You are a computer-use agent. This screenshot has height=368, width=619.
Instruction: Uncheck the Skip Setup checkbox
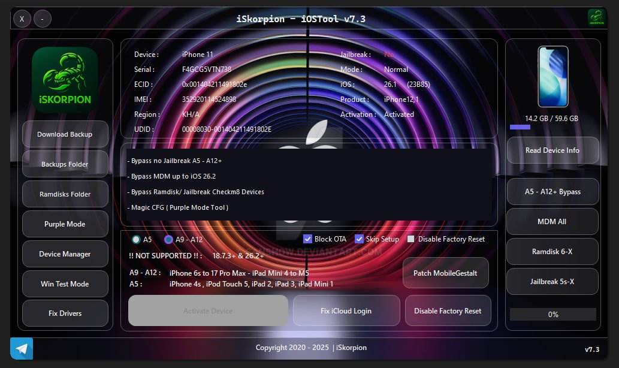[359, 239]
